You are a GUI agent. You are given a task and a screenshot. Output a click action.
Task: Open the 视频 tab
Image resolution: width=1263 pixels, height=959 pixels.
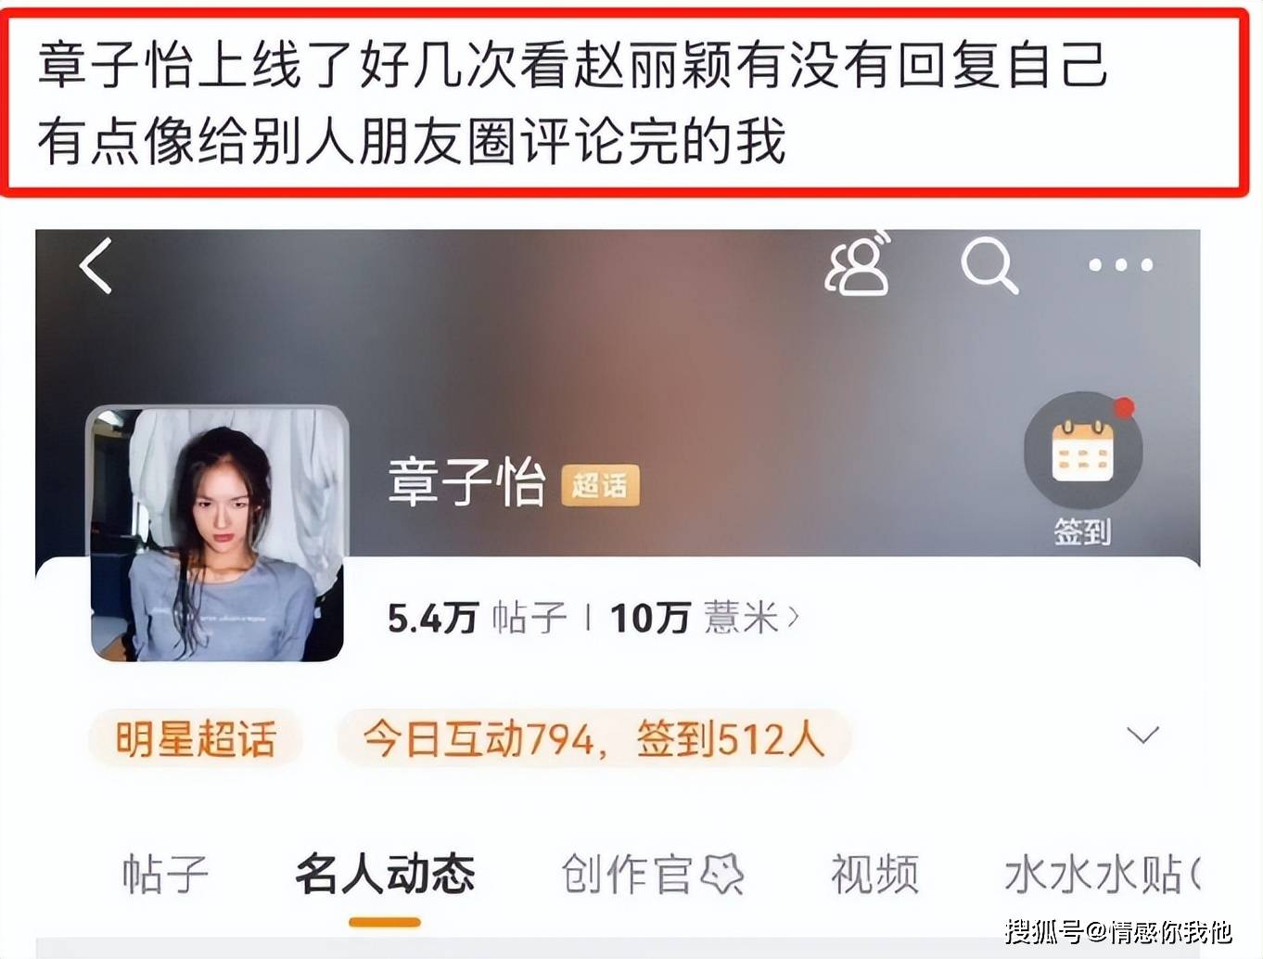point(874,875)
